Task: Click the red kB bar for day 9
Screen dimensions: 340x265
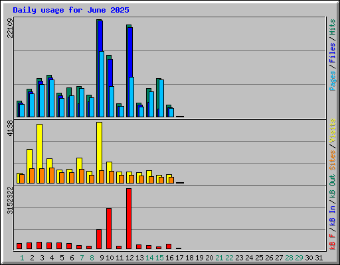Action: tap(99, 239)
